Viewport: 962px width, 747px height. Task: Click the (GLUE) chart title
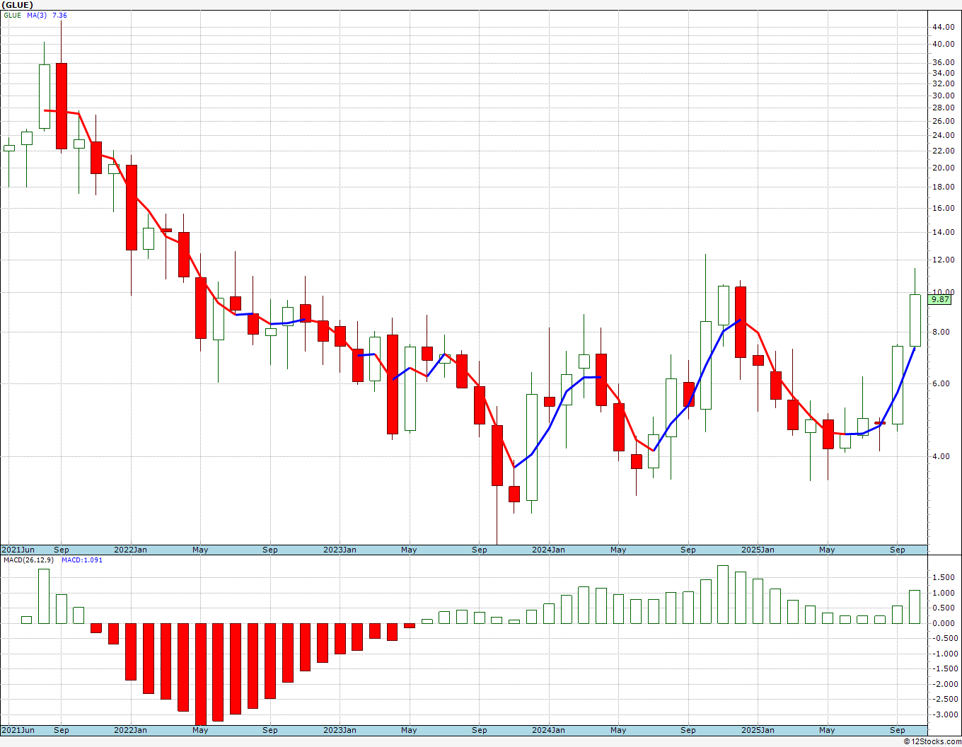pos(18,4)
